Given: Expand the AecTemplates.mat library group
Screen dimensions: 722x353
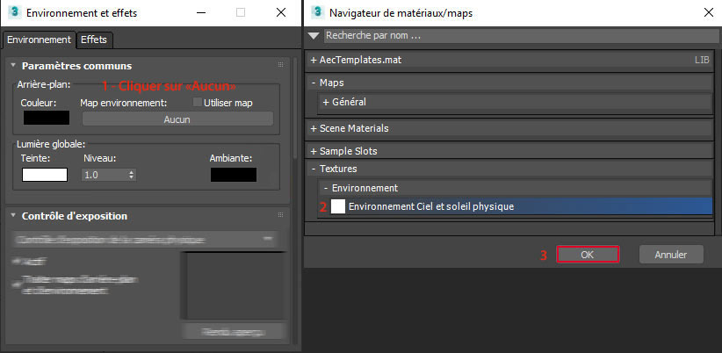Looking at the screenshot, I should click(314, 60).
